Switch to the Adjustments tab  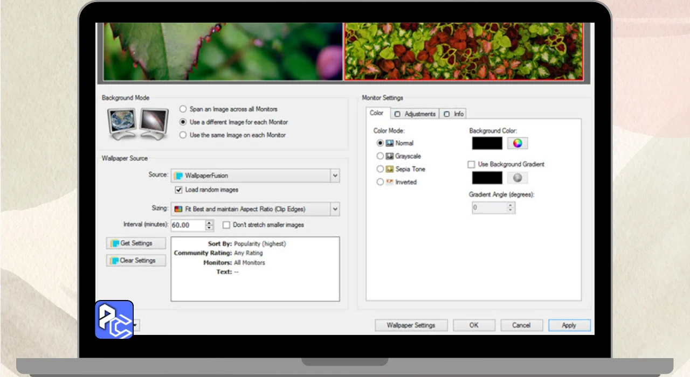[x=415, y=114]
